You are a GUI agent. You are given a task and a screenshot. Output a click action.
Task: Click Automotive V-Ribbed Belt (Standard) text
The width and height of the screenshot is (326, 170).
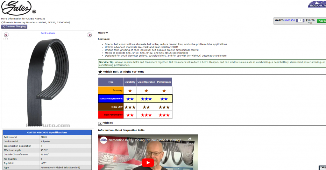tap(60, 167)
